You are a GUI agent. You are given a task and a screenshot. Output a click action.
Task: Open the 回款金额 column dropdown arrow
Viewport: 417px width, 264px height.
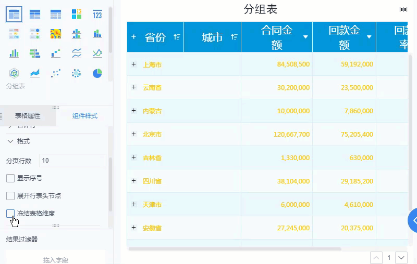point(369,37)
